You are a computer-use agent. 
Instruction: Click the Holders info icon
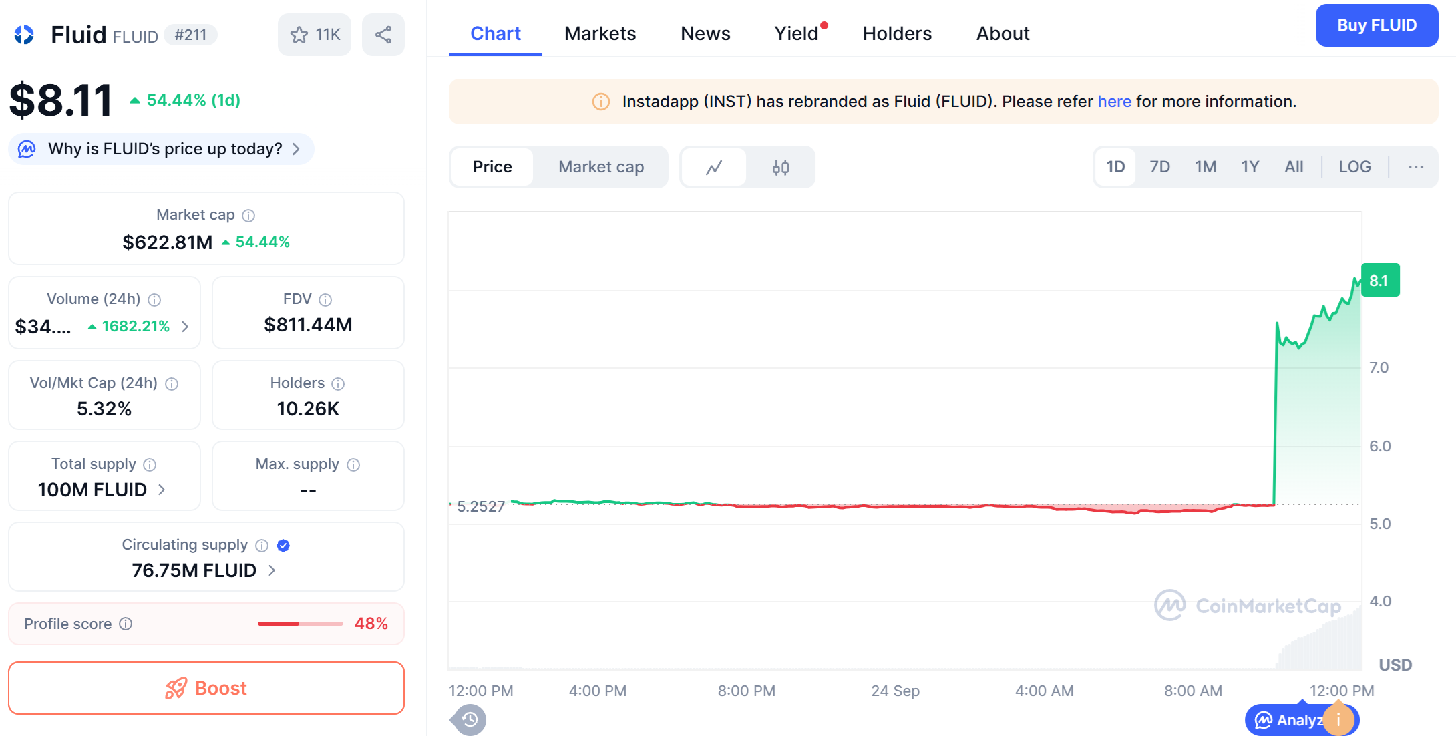point(338,383)
